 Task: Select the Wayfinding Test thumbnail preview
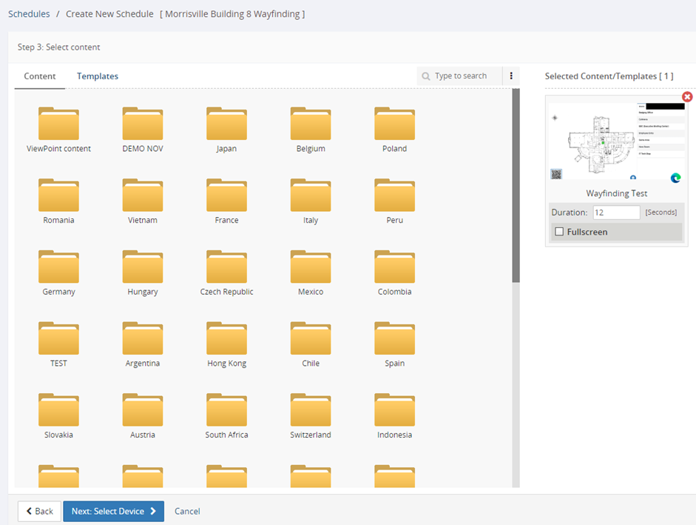617,142
